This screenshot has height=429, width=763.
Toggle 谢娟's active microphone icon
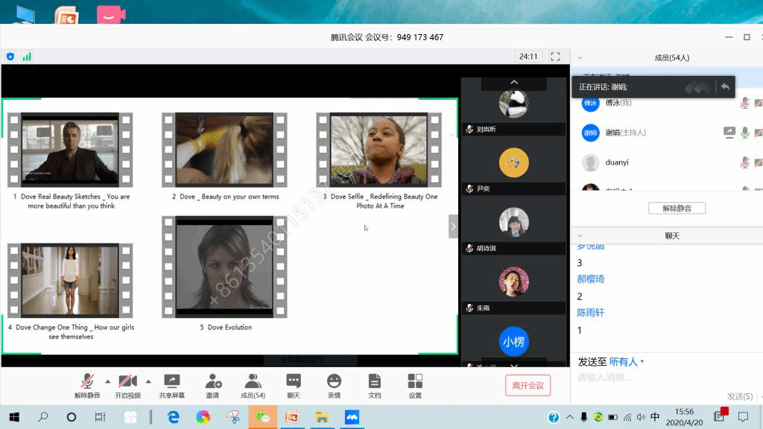(744, 133)
